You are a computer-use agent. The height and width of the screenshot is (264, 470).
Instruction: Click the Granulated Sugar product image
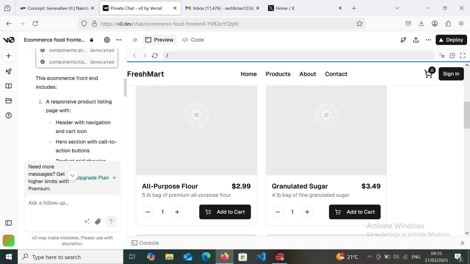326,130
